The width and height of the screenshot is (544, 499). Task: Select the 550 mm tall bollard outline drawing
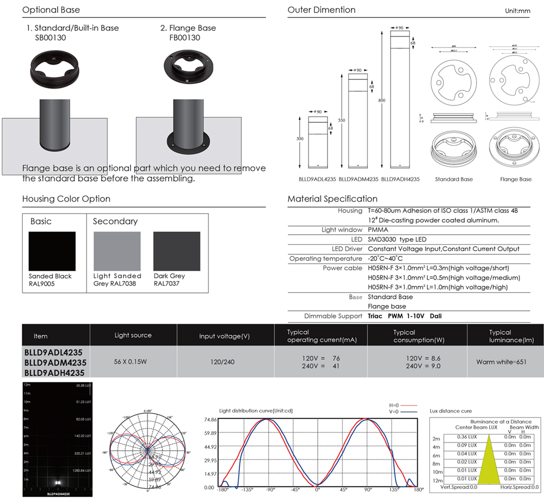pos(358,121)
